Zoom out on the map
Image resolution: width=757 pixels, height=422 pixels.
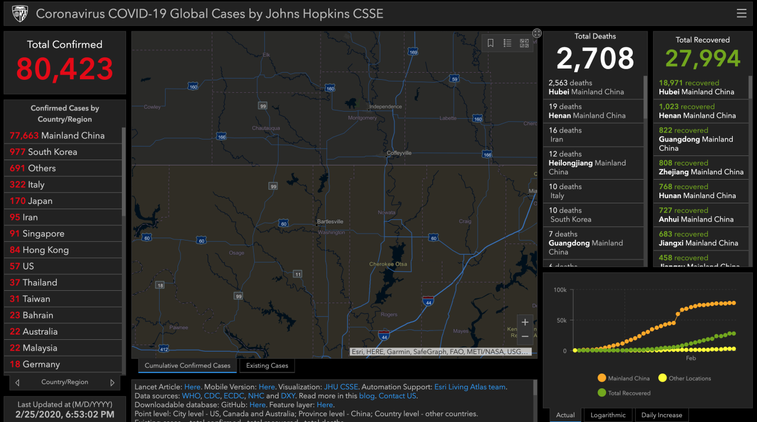(525, 336)
